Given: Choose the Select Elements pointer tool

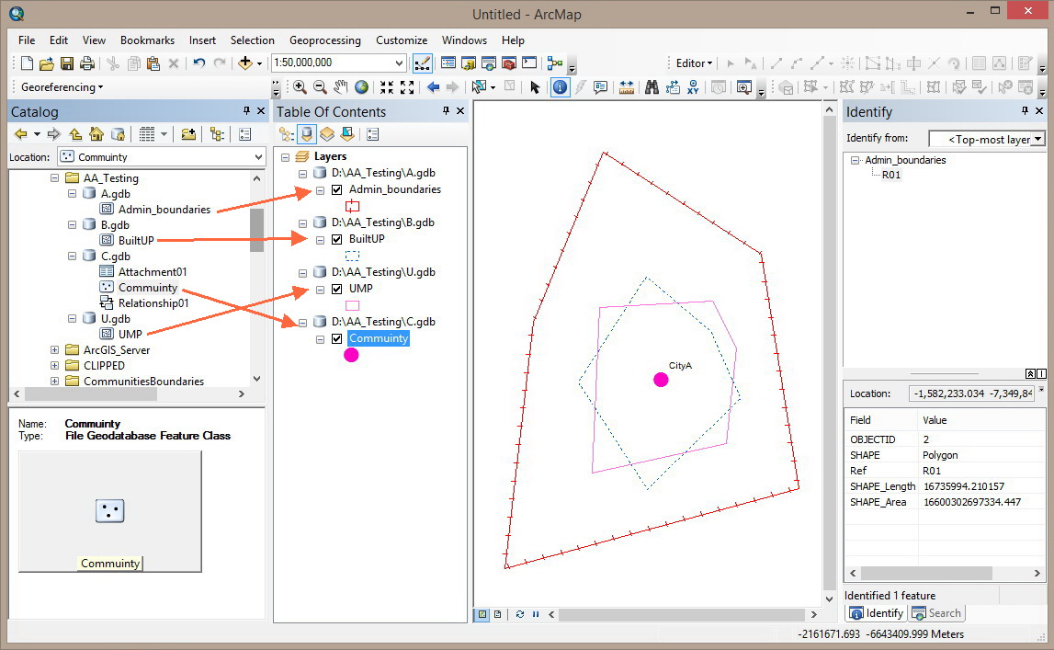Looking at the screenshot, I should pos(535,87).
